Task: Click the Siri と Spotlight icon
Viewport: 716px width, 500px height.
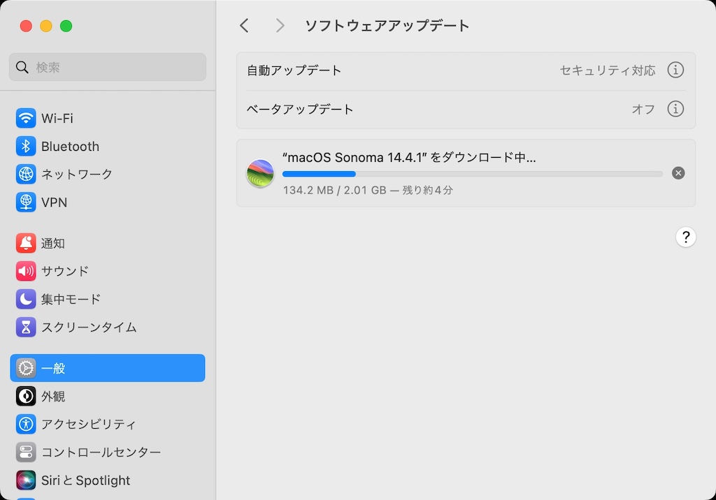Action: 26,480
